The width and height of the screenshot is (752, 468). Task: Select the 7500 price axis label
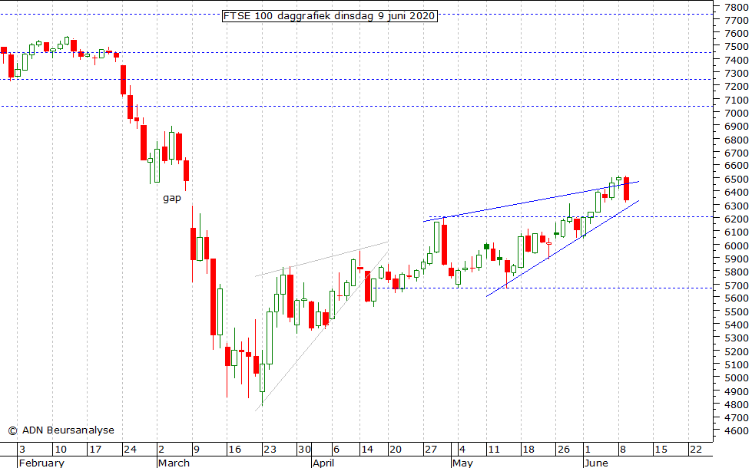pyautogui.click(x=736, y=47)
